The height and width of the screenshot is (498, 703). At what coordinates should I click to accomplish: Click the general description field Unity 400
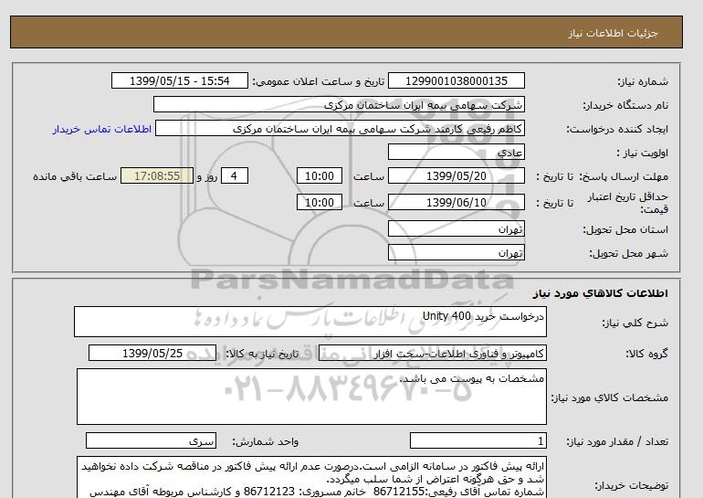point(310,322)
